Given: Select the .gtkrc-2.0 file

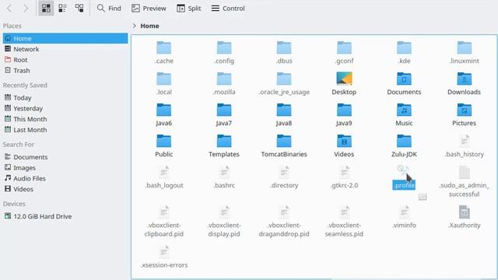Looking at the screenshot, I should [x=344, y=177].
